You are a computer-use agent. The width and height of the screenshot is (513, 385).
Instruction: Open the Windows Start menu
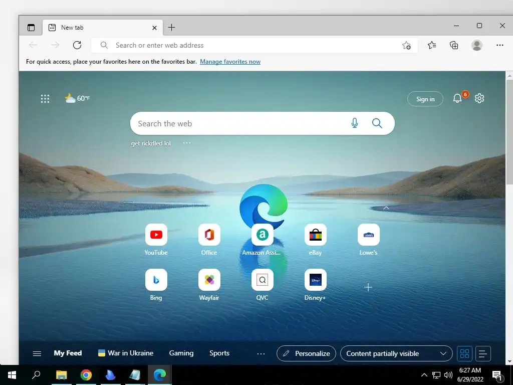(x=12, y=375)
